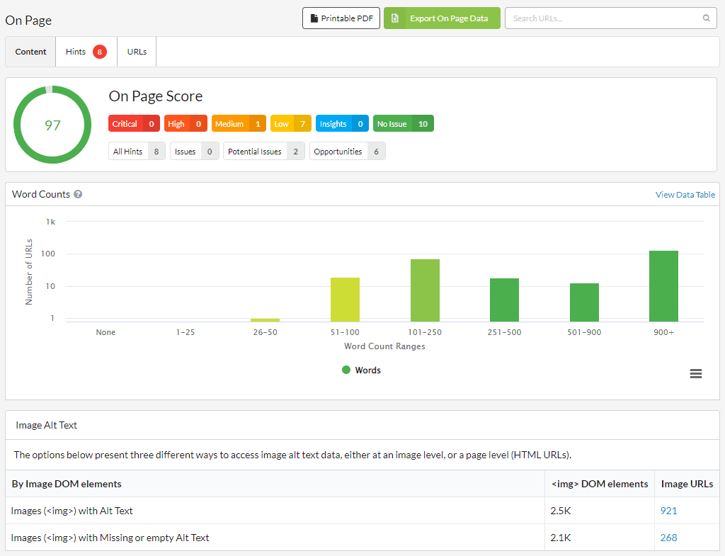Select the Potential Issues filter

(x=264, y=152)
